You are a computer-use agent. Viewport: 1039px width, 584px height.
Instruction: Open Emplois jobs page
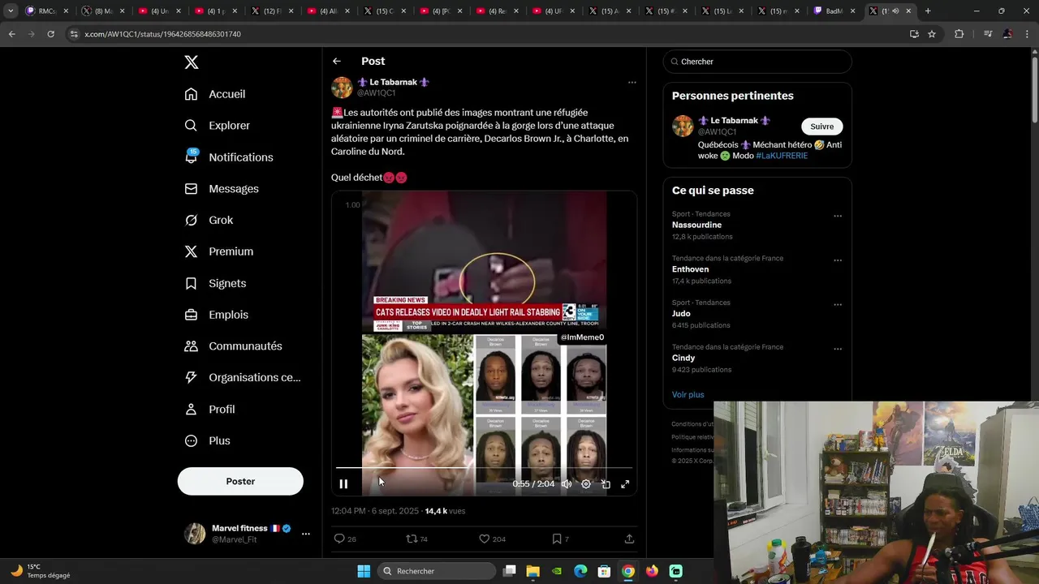click(x=216, y=315)
